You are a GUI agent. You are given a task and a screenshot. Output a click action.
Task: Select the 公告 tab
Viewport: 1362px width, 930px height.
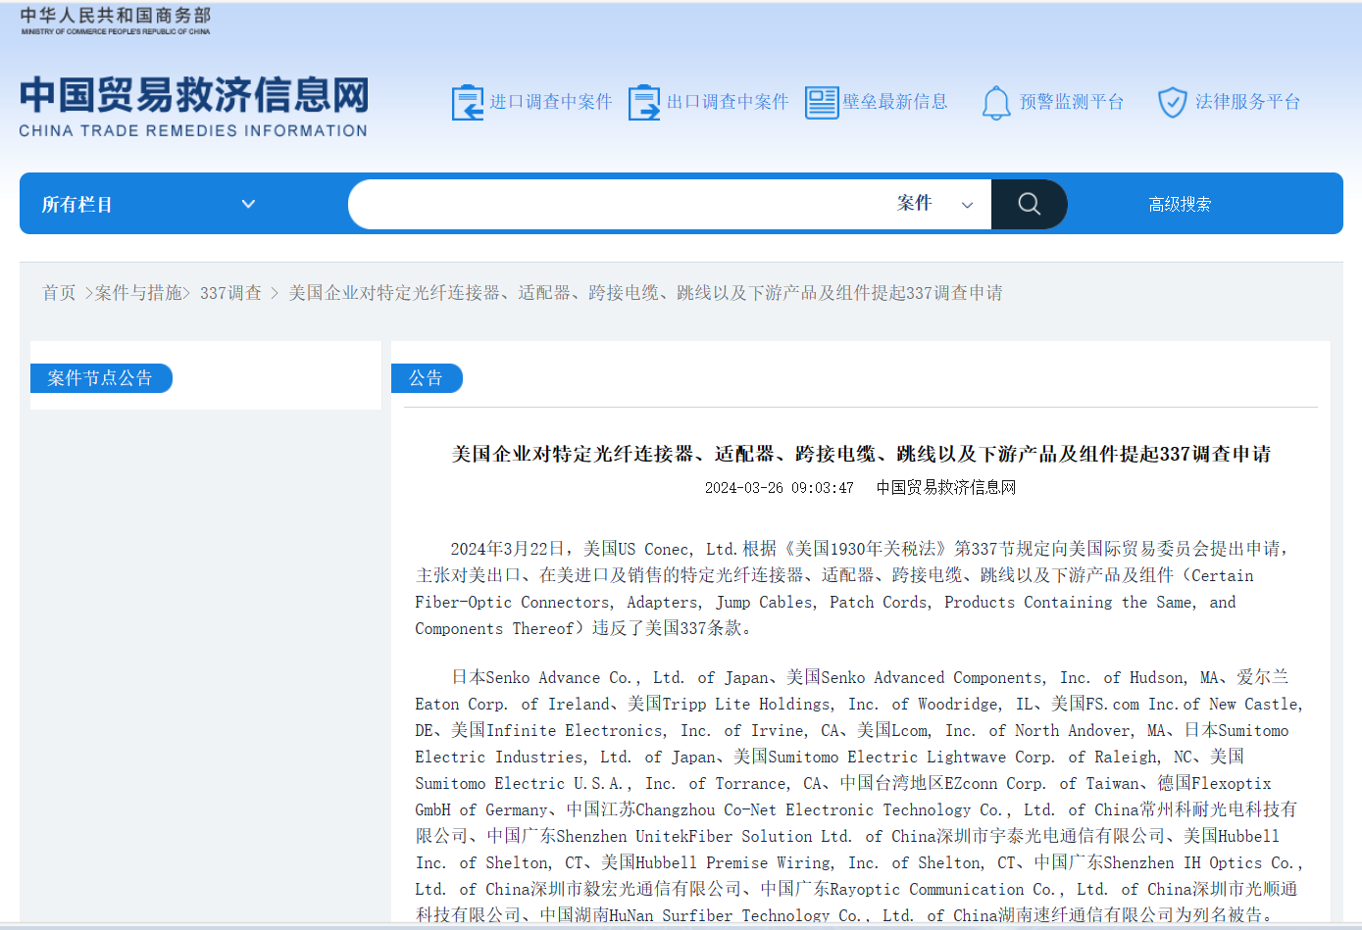[x=426, y=378]
